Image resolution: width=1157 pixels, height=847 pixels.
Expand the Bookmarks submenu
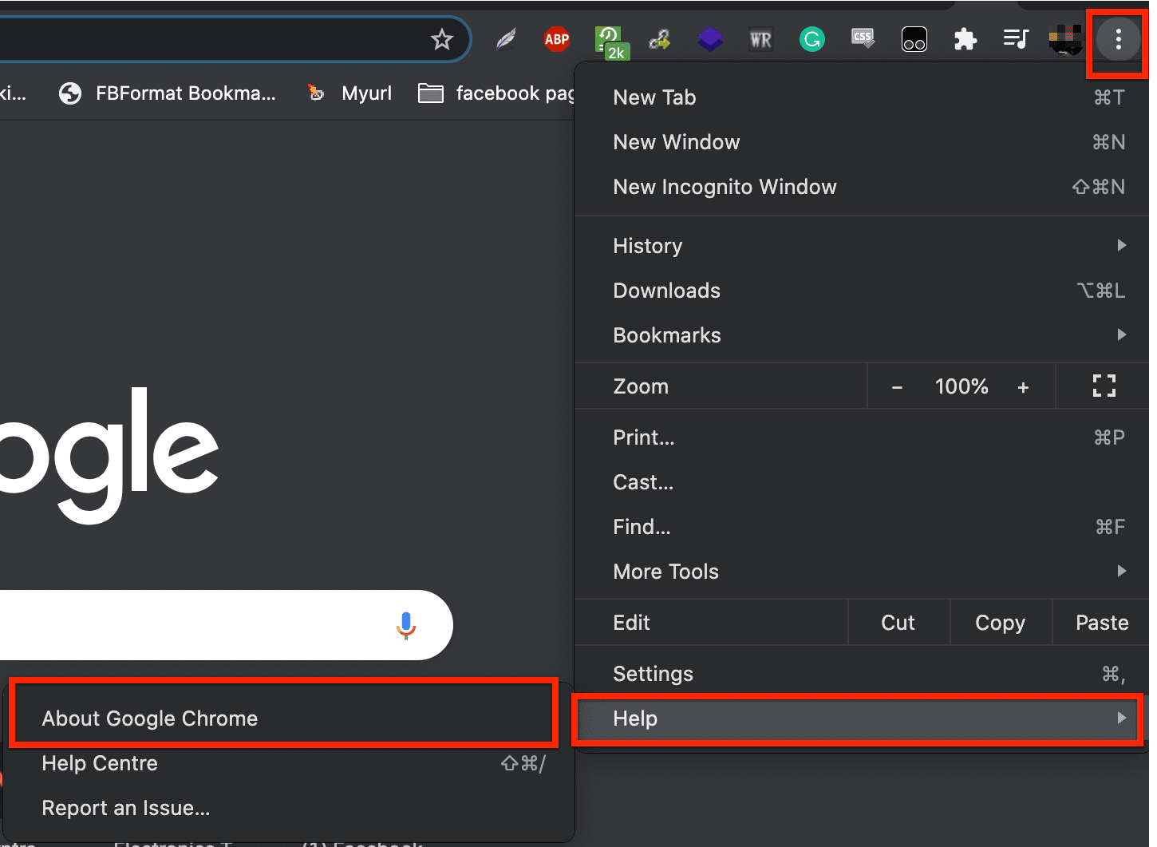860,335
